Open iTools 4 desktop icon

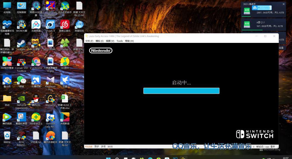pyautogui.click(x=50, y=26)
